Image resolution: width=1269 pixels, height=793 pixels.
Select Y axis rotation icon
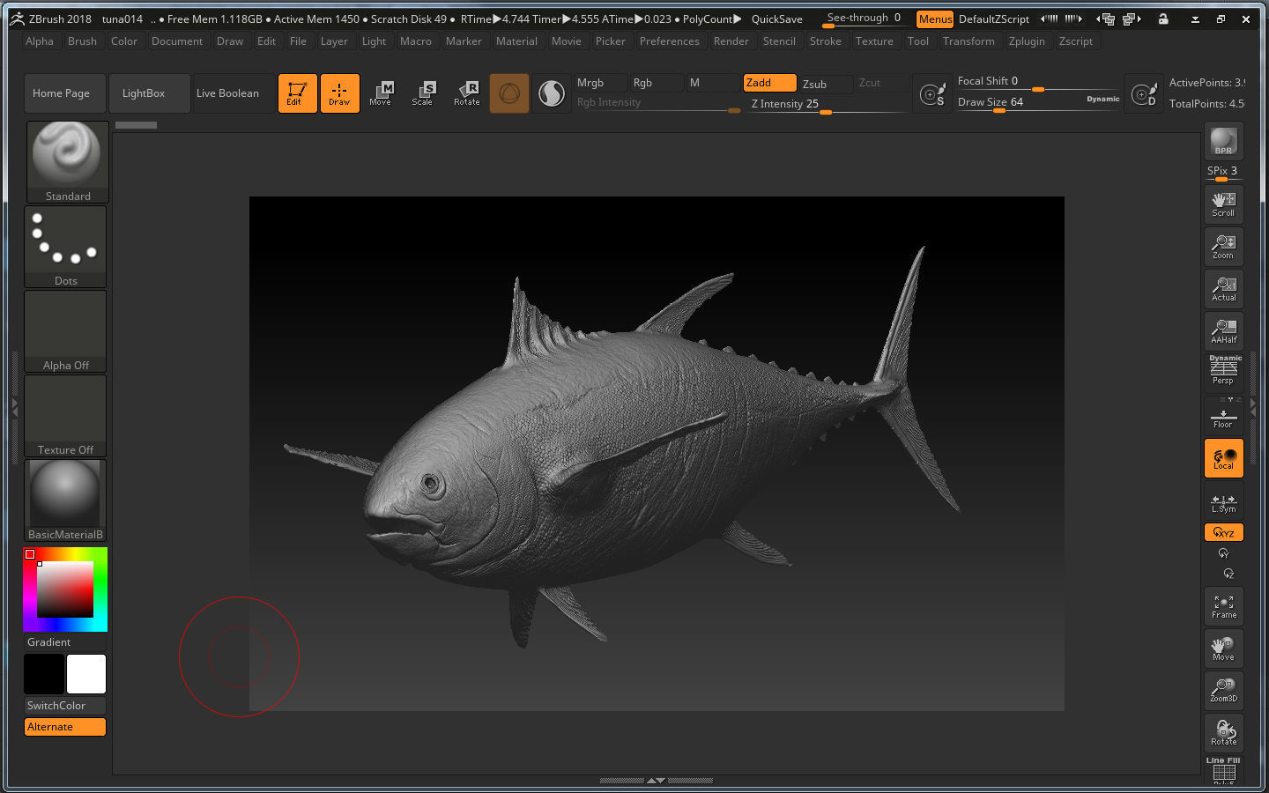pos(1223,553)
